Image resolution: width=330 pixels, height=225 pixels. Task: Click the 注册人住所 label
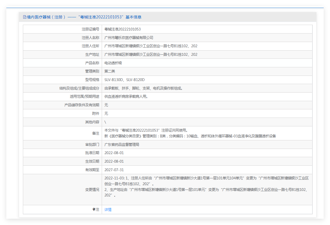coord(90,46)
